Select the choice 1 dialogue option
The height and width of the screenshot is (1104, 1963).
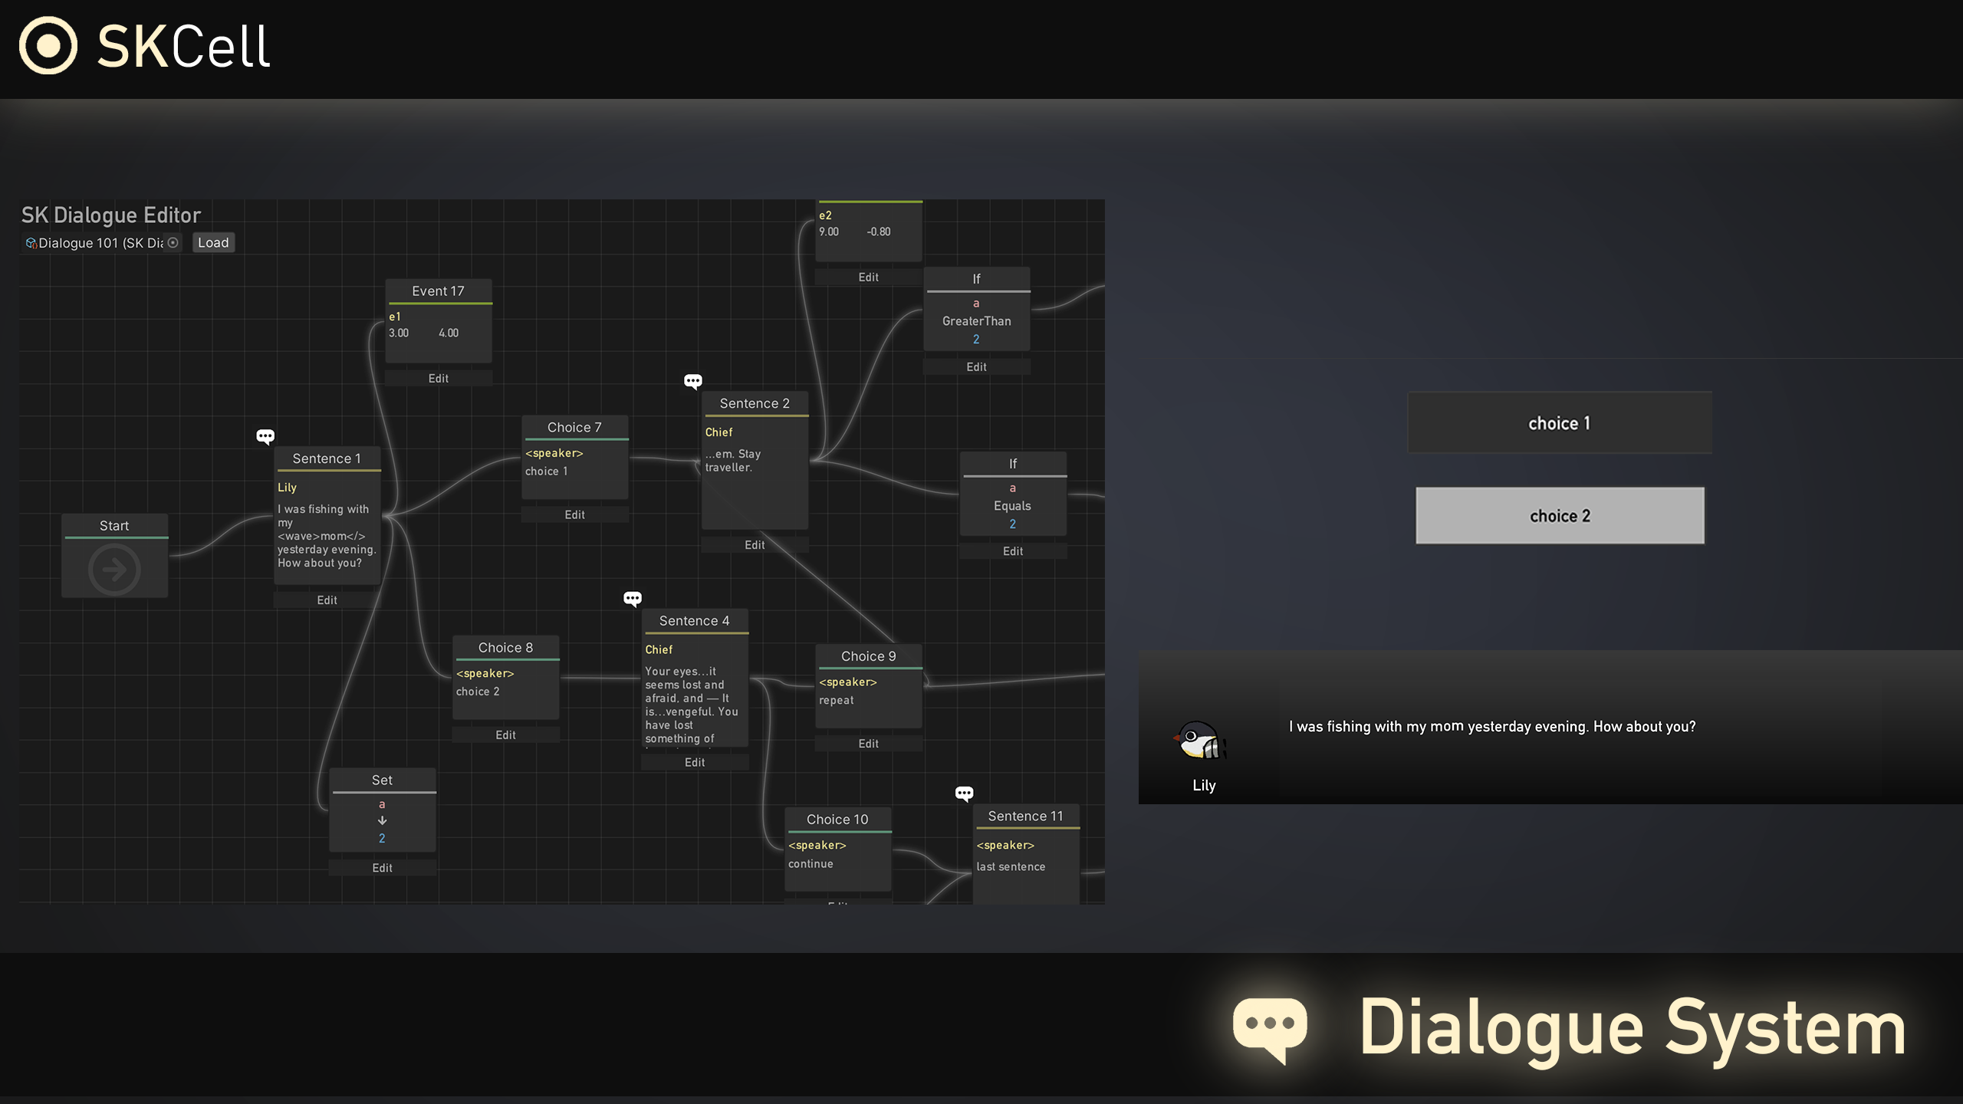click(x=1559, y=423)
